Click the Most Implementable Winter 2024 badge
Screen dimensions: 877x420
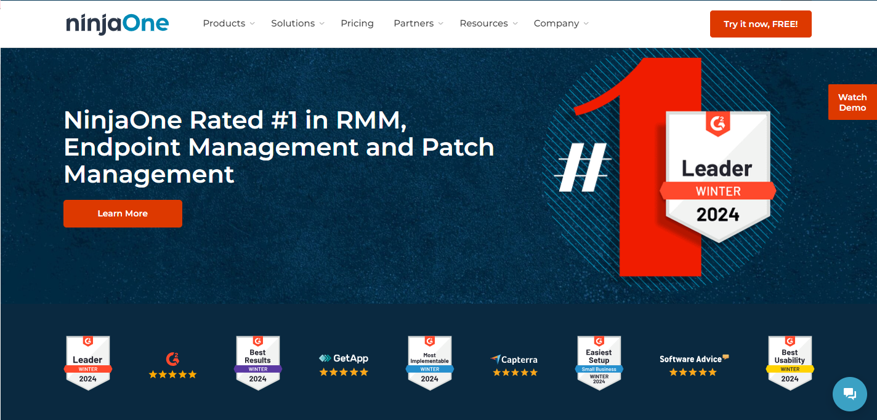click(430, 363)
